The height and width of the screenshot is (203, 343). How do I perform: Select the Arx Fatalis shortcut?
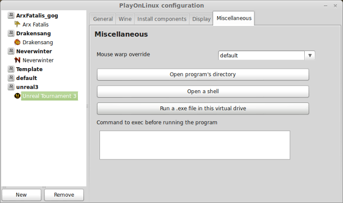35,25
